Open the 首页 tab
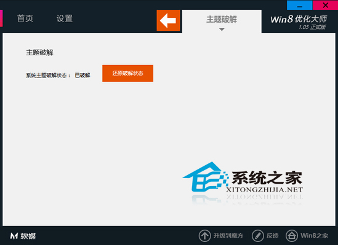Screen dimensions: 338x245 [25, 18]
